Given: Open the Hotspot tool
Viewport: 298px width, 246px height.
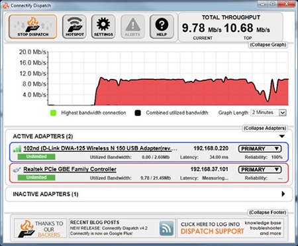Looking at the screenshot, I should pos(74,27).
